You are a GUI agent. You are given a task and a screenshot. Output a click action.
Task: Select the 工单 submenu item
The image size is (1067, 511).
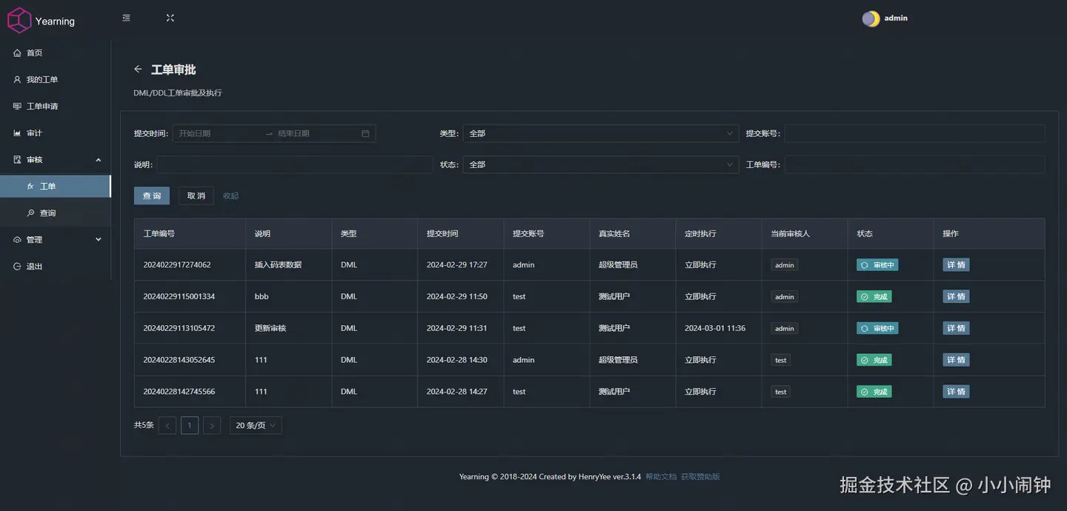[x=56, y=186]
